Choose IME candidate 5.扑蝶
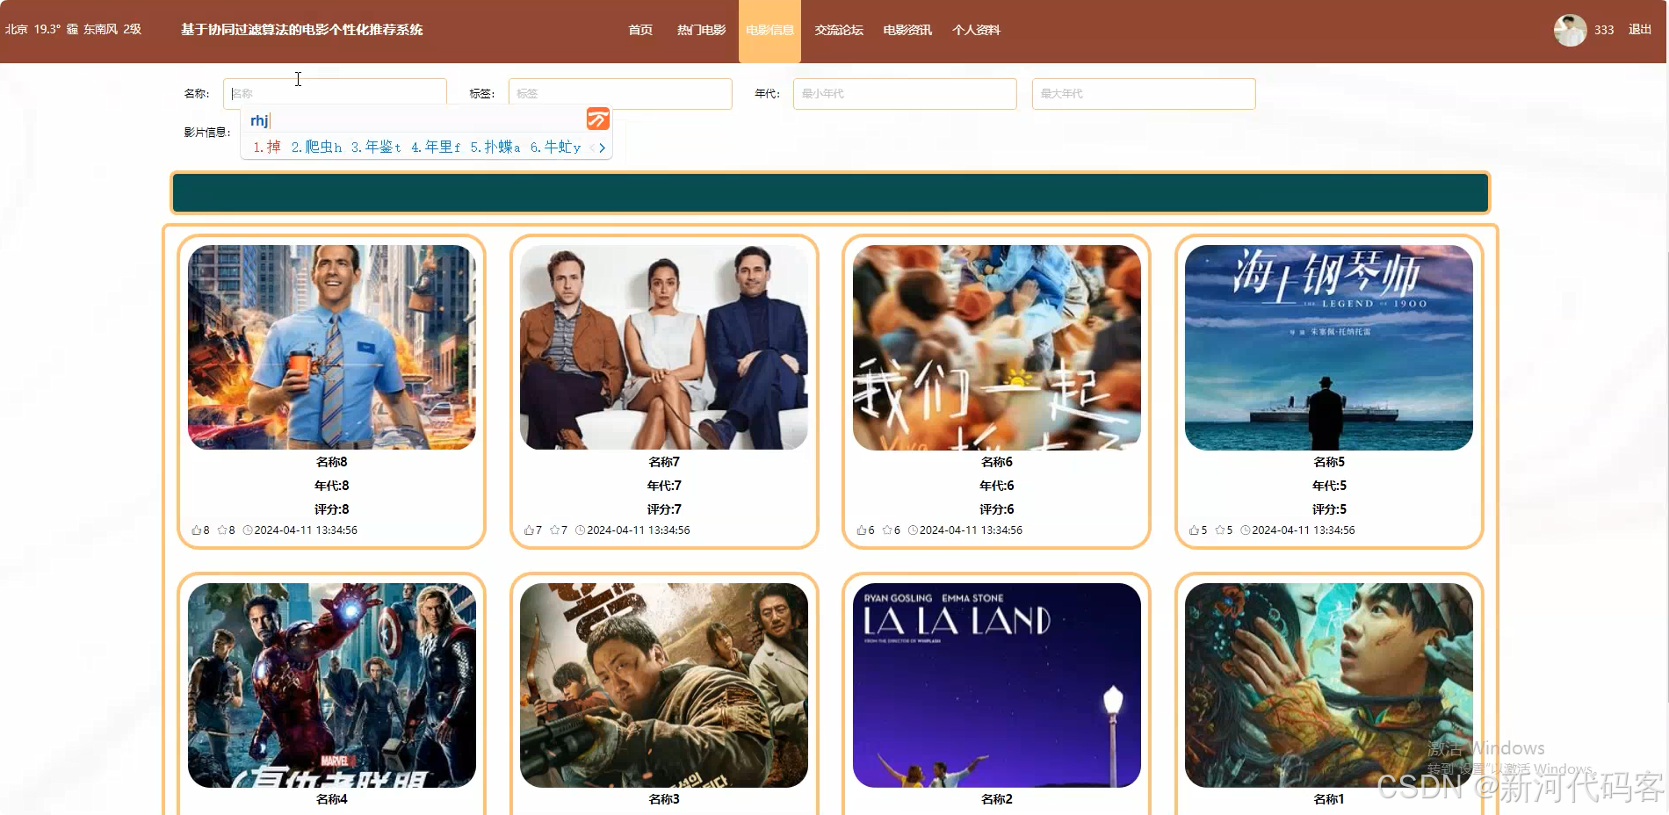Screen dimensions: 1669x815 (495, 148)
